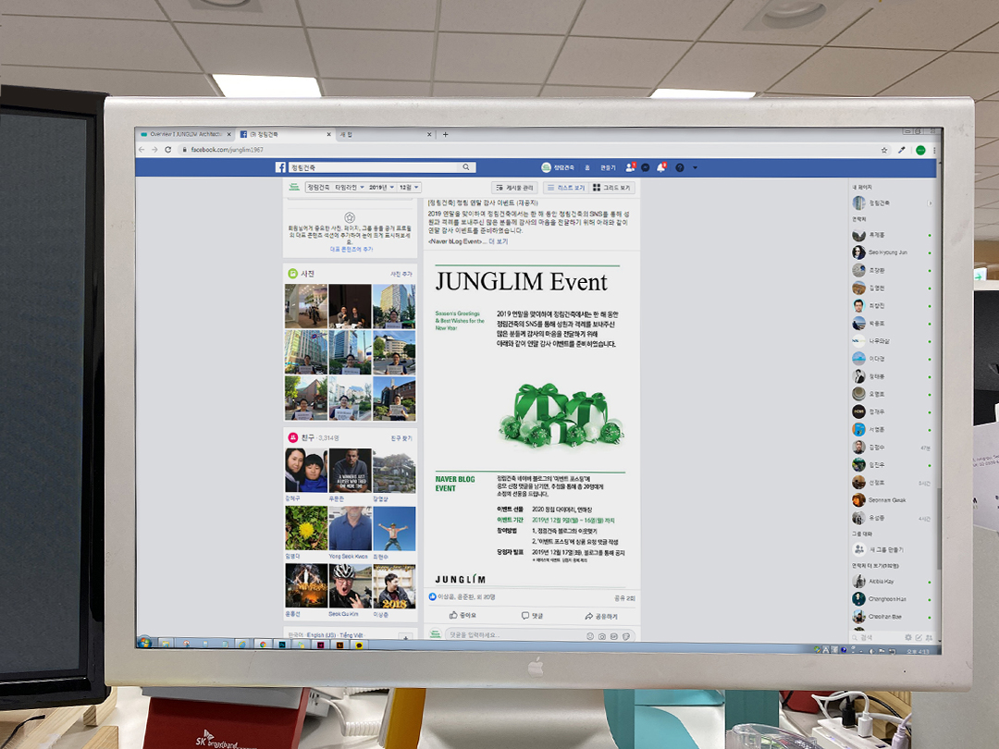999x749 pixels.
Task: Open notifications bell icon
Action: pyautogui.click(x=661, y=167)
